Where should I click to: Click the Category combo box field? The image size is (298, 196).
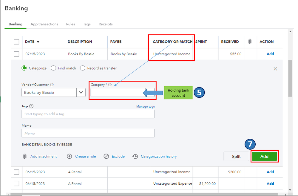[122, 93]
